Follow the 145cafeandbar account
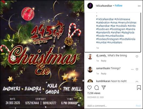Viewport: 143px width, 109px height. 119,6
